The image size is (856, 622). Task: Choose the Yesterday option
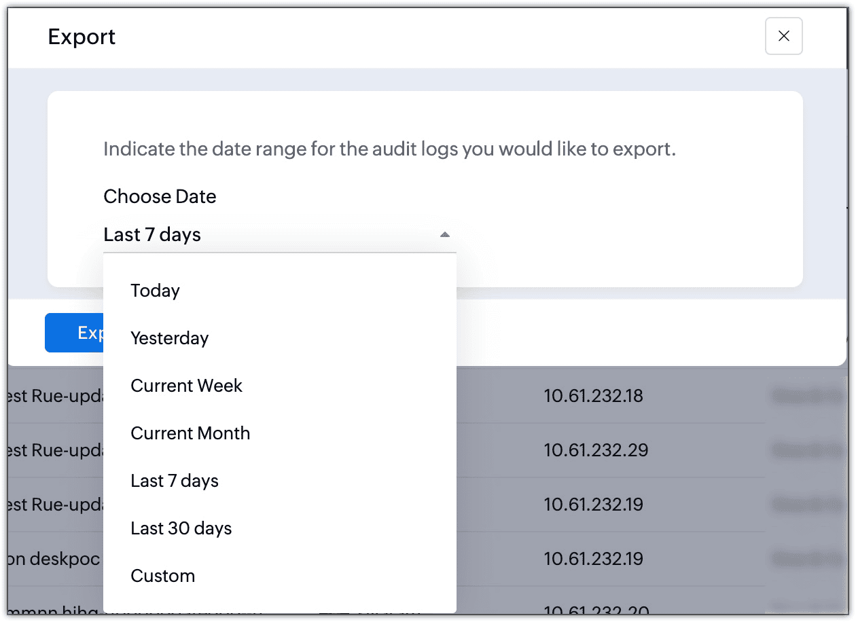tap(170, 338)
